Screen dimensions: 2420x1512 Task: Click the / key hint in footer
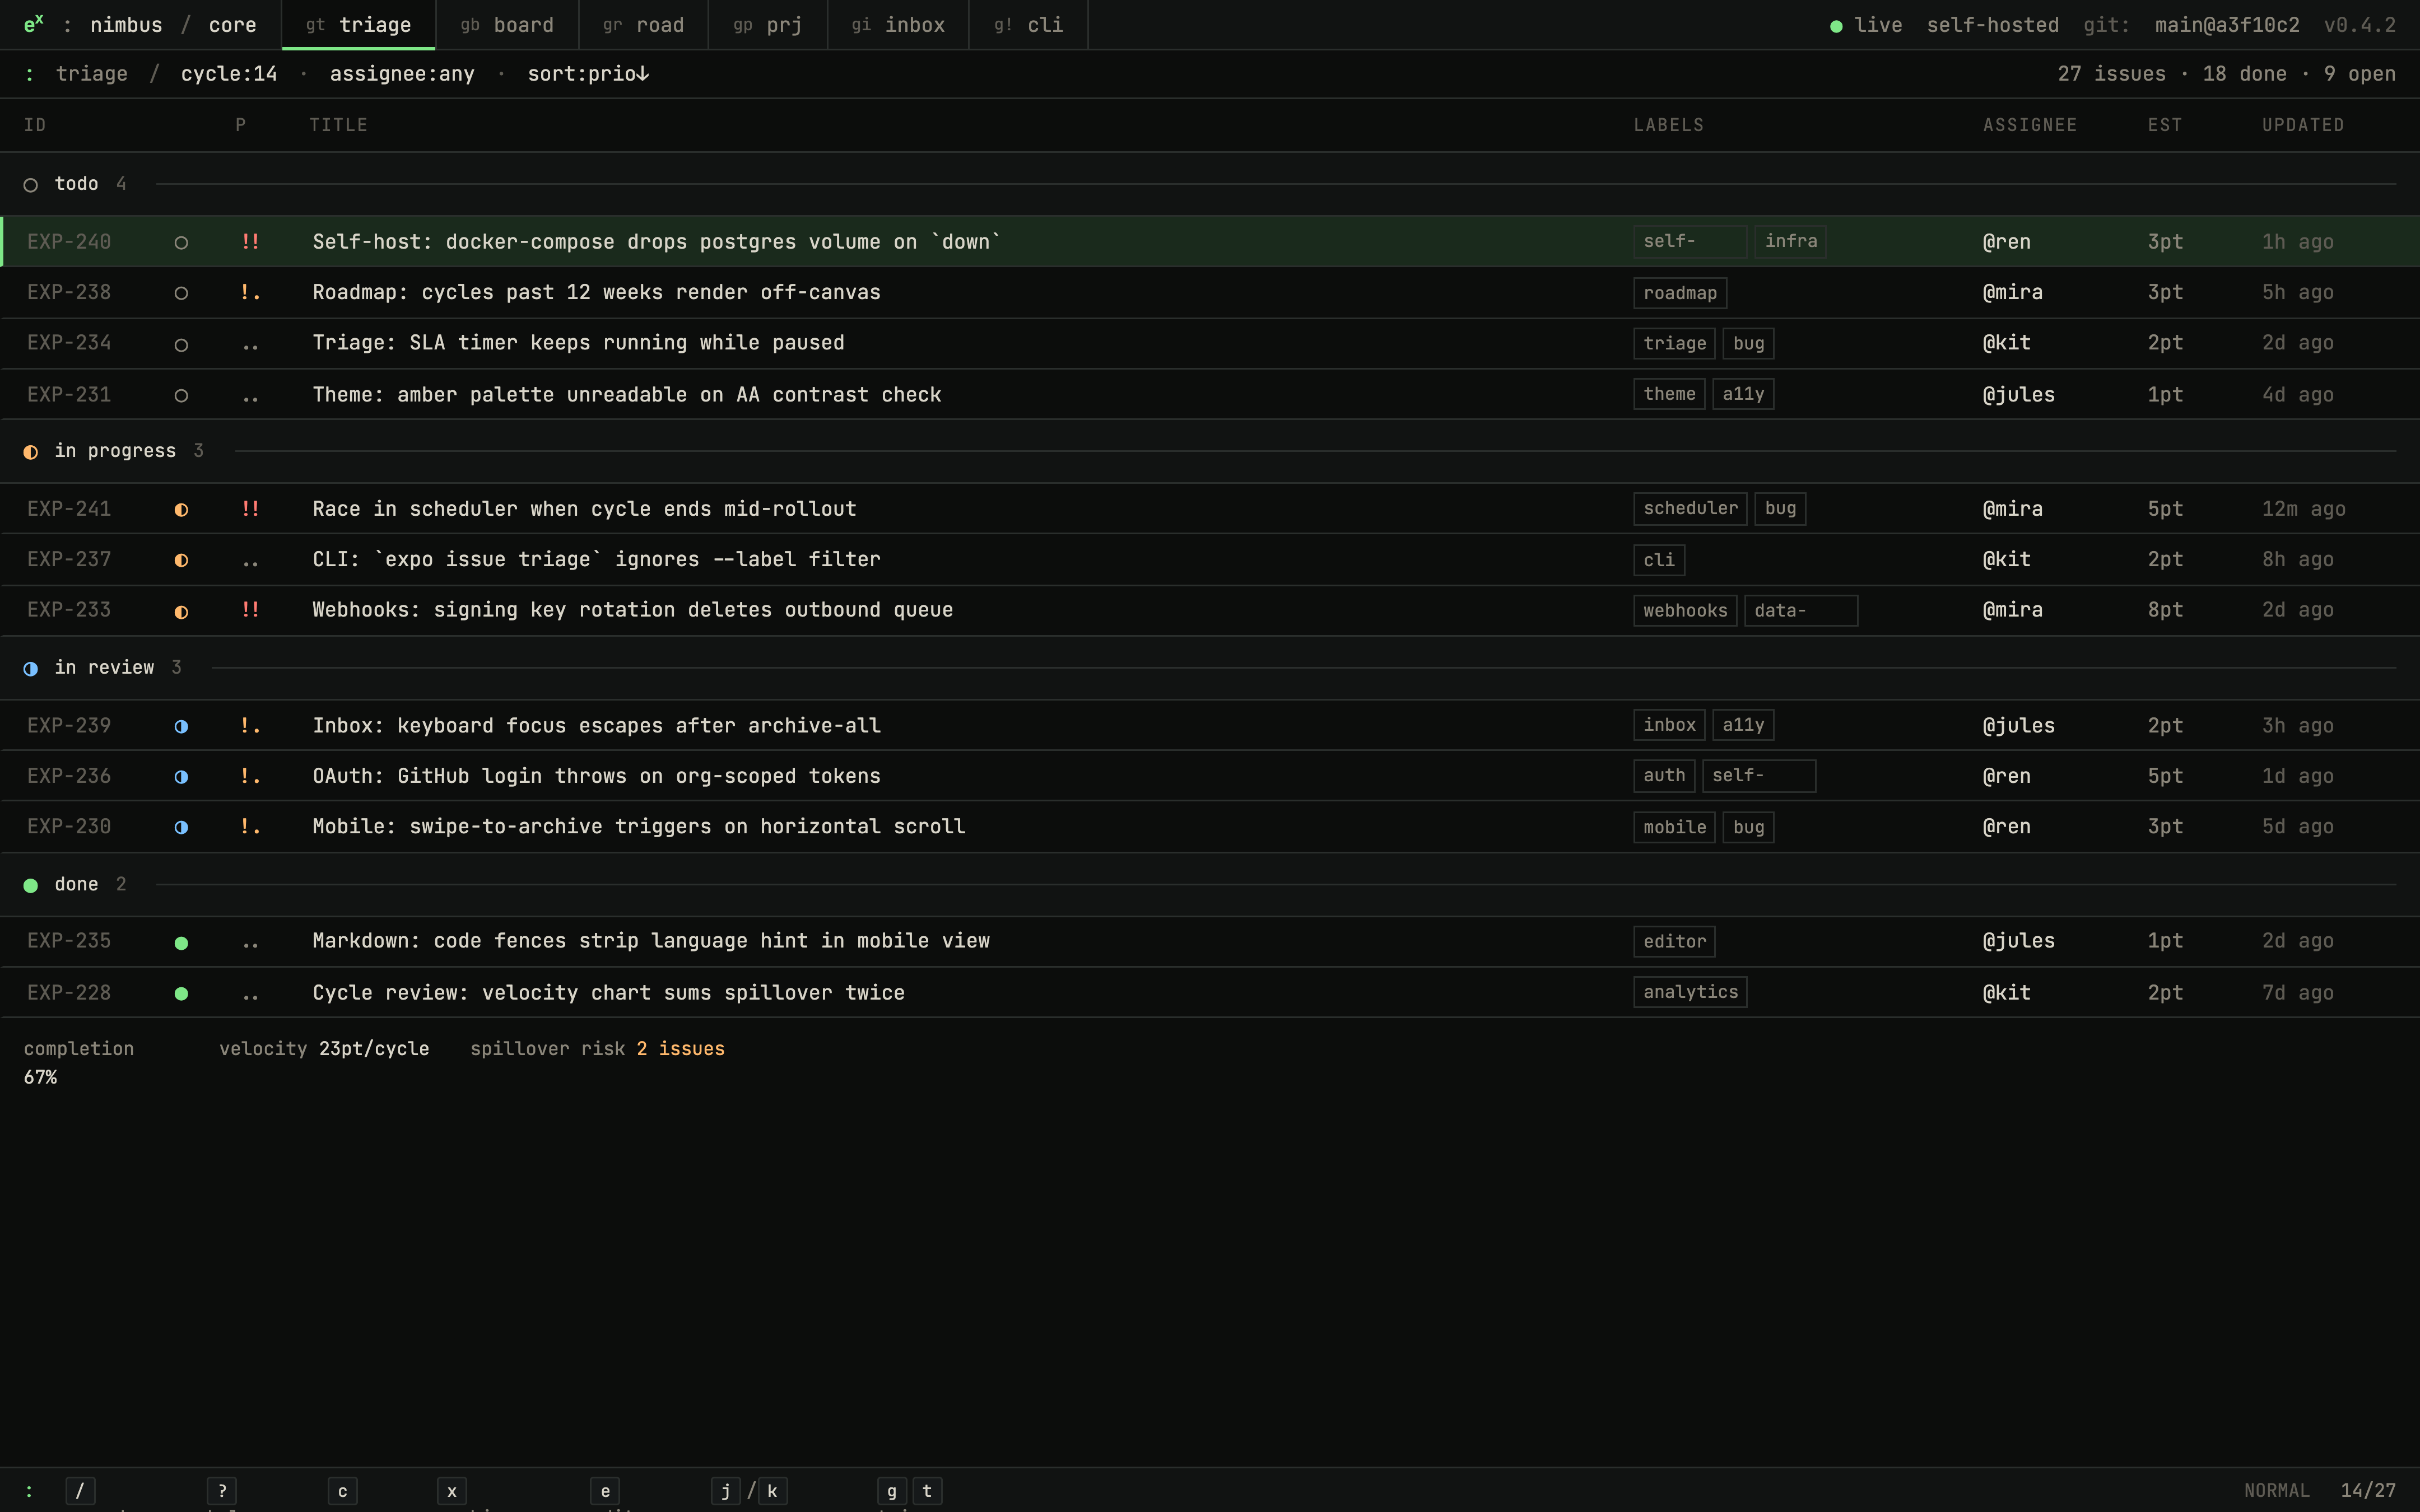(80, 1491)
